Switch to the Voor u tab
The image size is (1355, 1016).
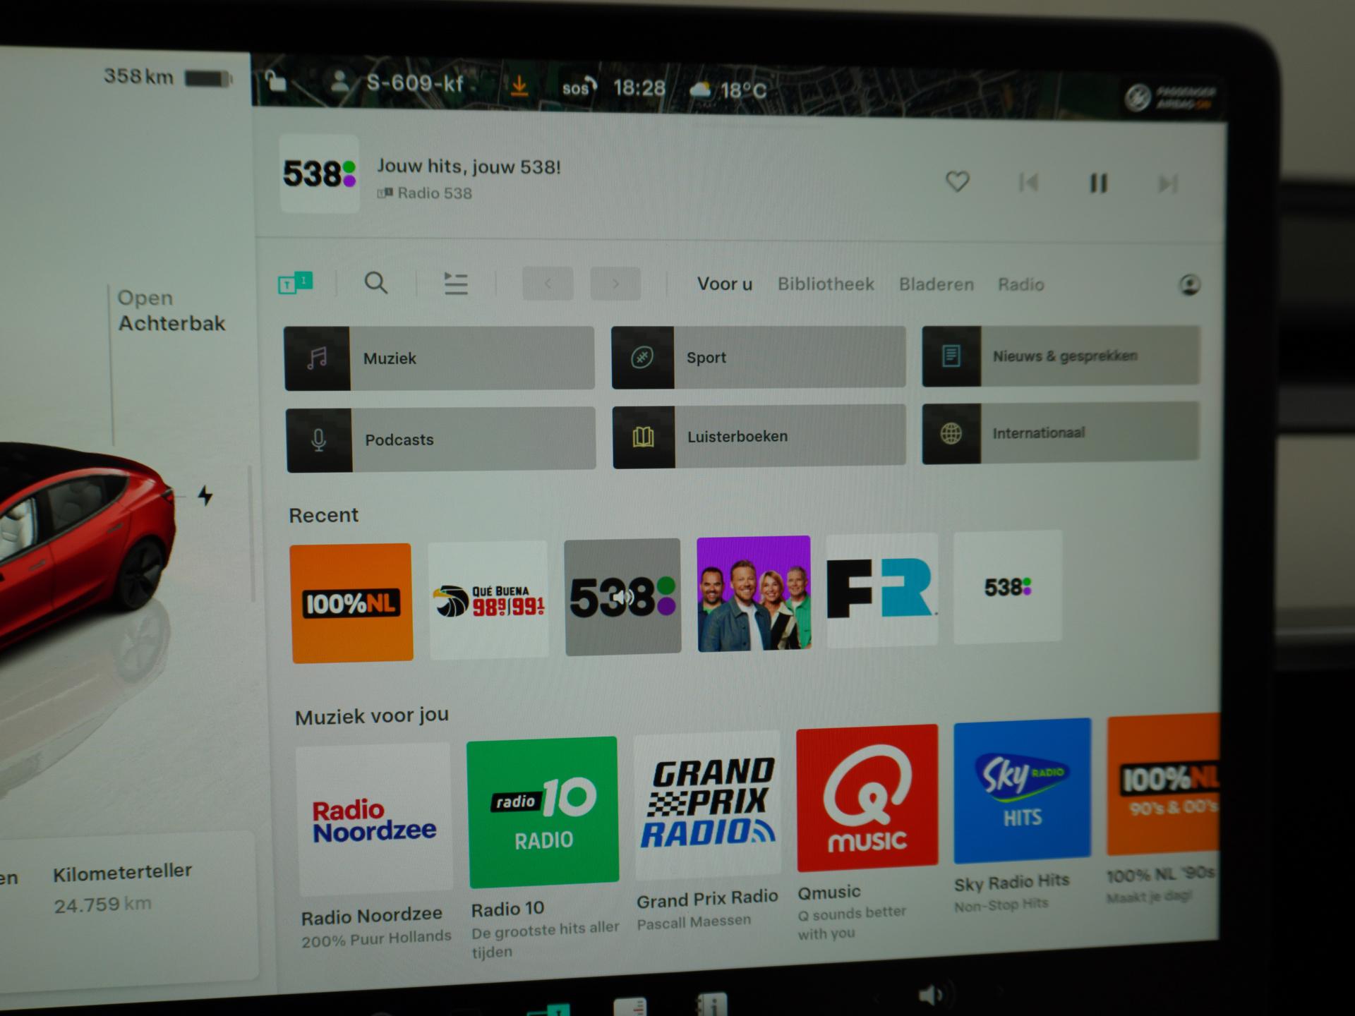(725, 284)
